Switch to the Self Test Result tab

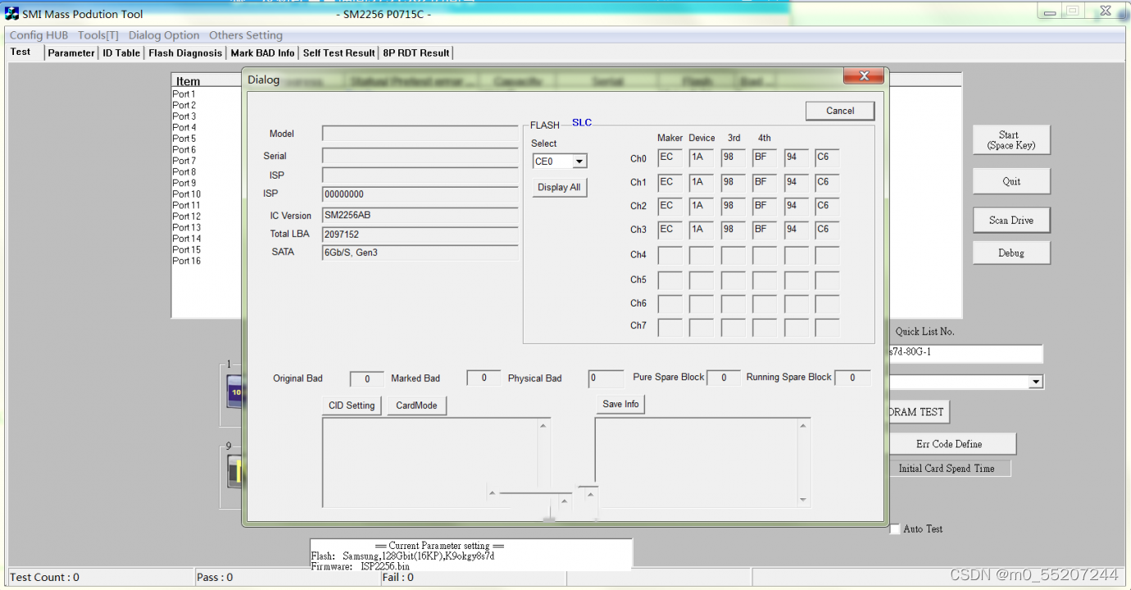click(x=338, y=52)
